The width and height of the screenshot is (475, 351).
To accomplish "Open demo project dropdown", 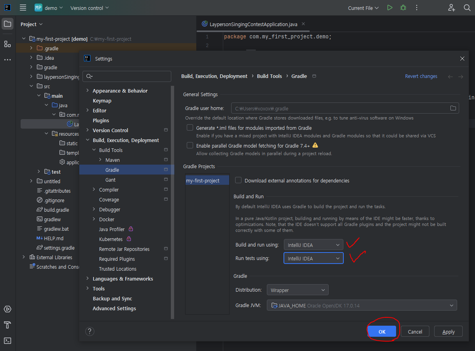I will (48, 8).
